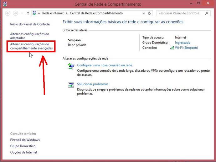
Task: Click the Solucionar problemas icon
Action: click(71, 85)
